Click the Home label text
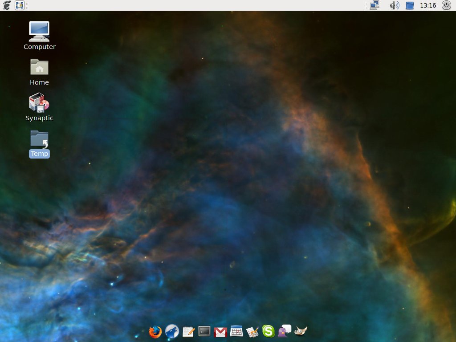This screenshot has height=342, width=456. pyautogui.click(x=39, y=82)
